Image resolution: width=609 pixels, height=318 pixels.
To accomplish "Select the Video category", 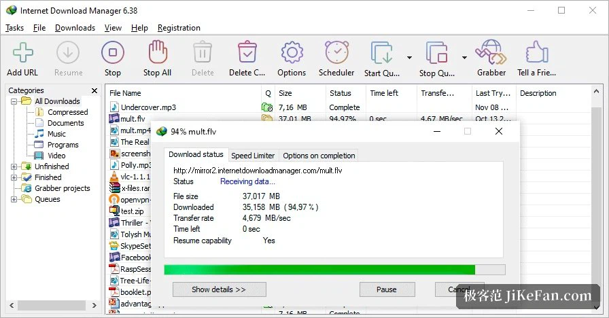I will [56, 156].
